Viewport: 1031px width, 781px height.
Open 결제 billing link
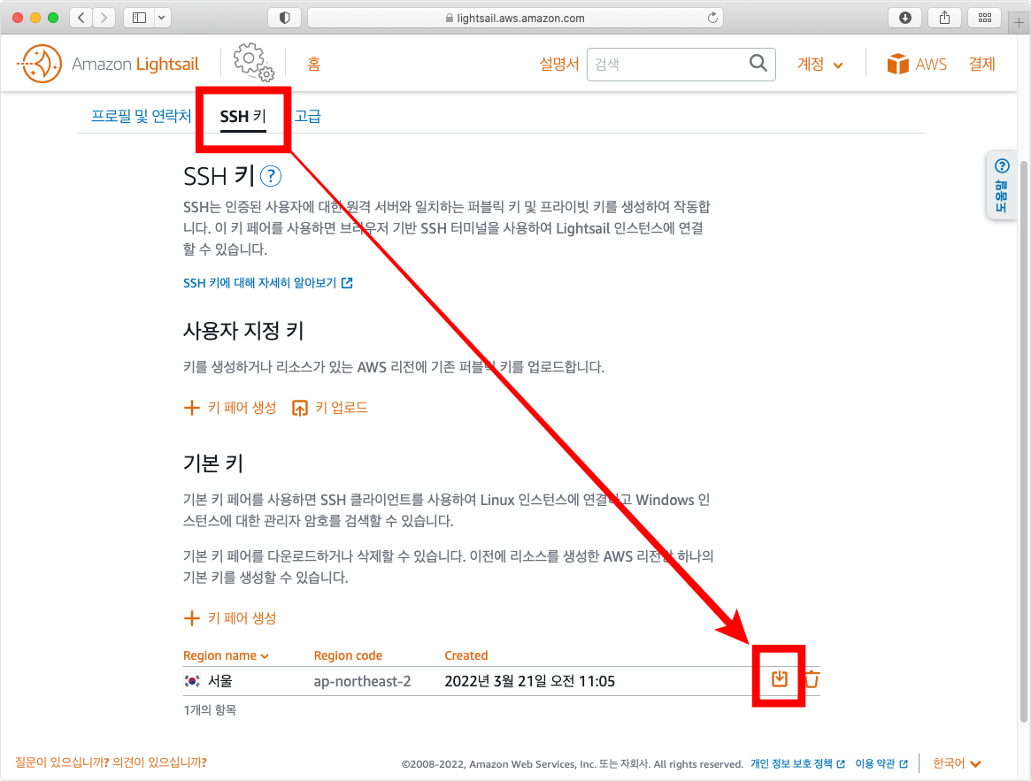coord(981,64)
